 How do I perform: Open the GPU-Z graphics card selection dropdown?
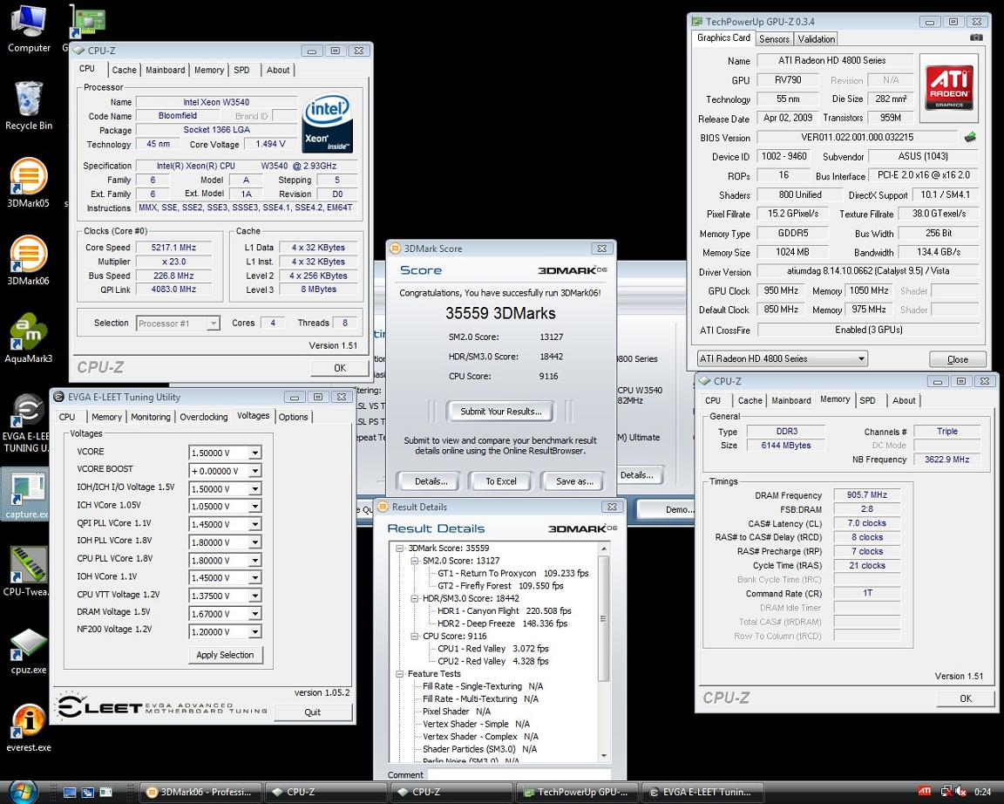click(x=783, y=358)
